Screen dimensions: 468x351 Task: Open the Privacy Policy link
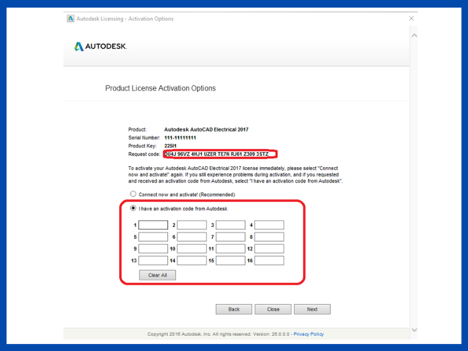(x=308, y=334)
